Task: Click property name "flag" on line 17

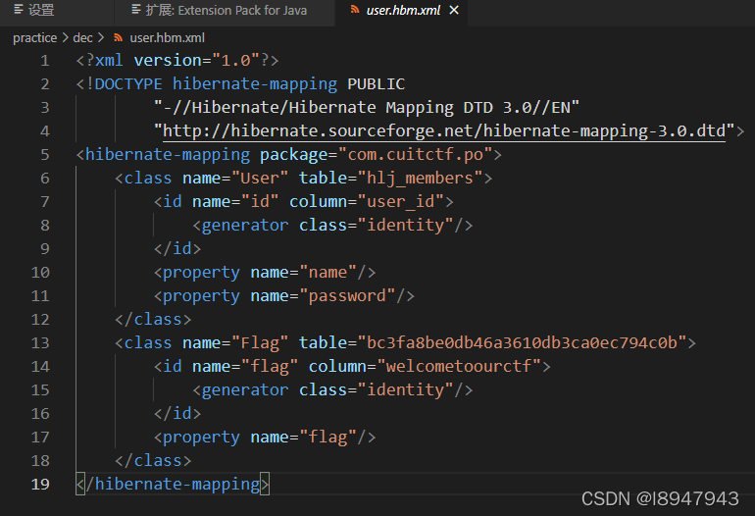Action: pos(327,437)
